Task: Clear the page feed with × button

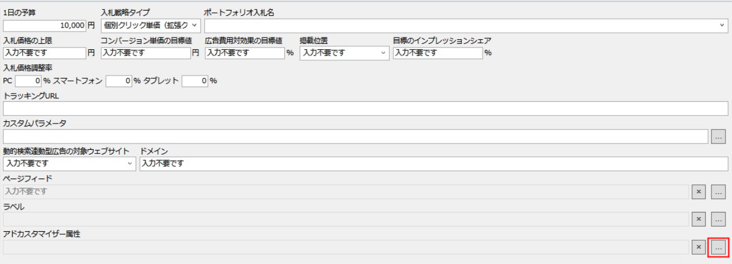Action: (x=697, y=191)
